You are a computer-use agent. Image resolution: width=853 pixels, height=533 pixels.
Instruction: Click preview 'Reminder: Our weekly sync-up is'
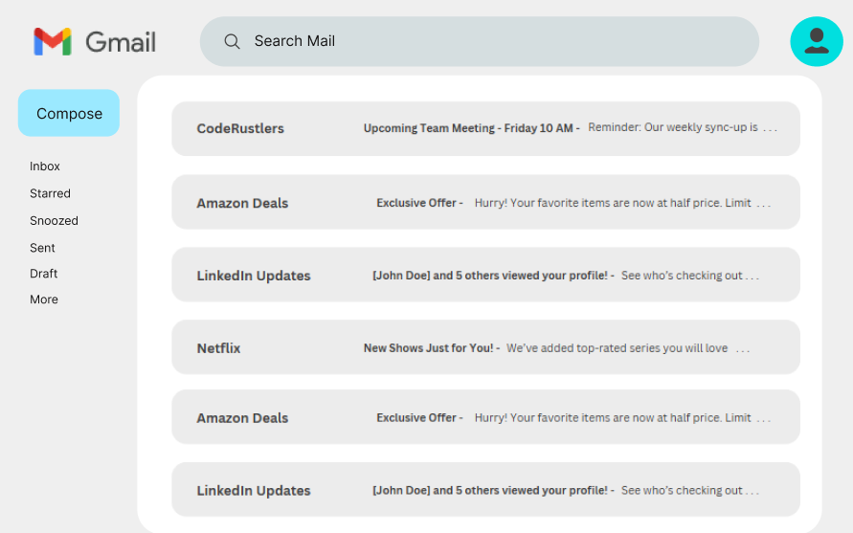coord(672,127)
